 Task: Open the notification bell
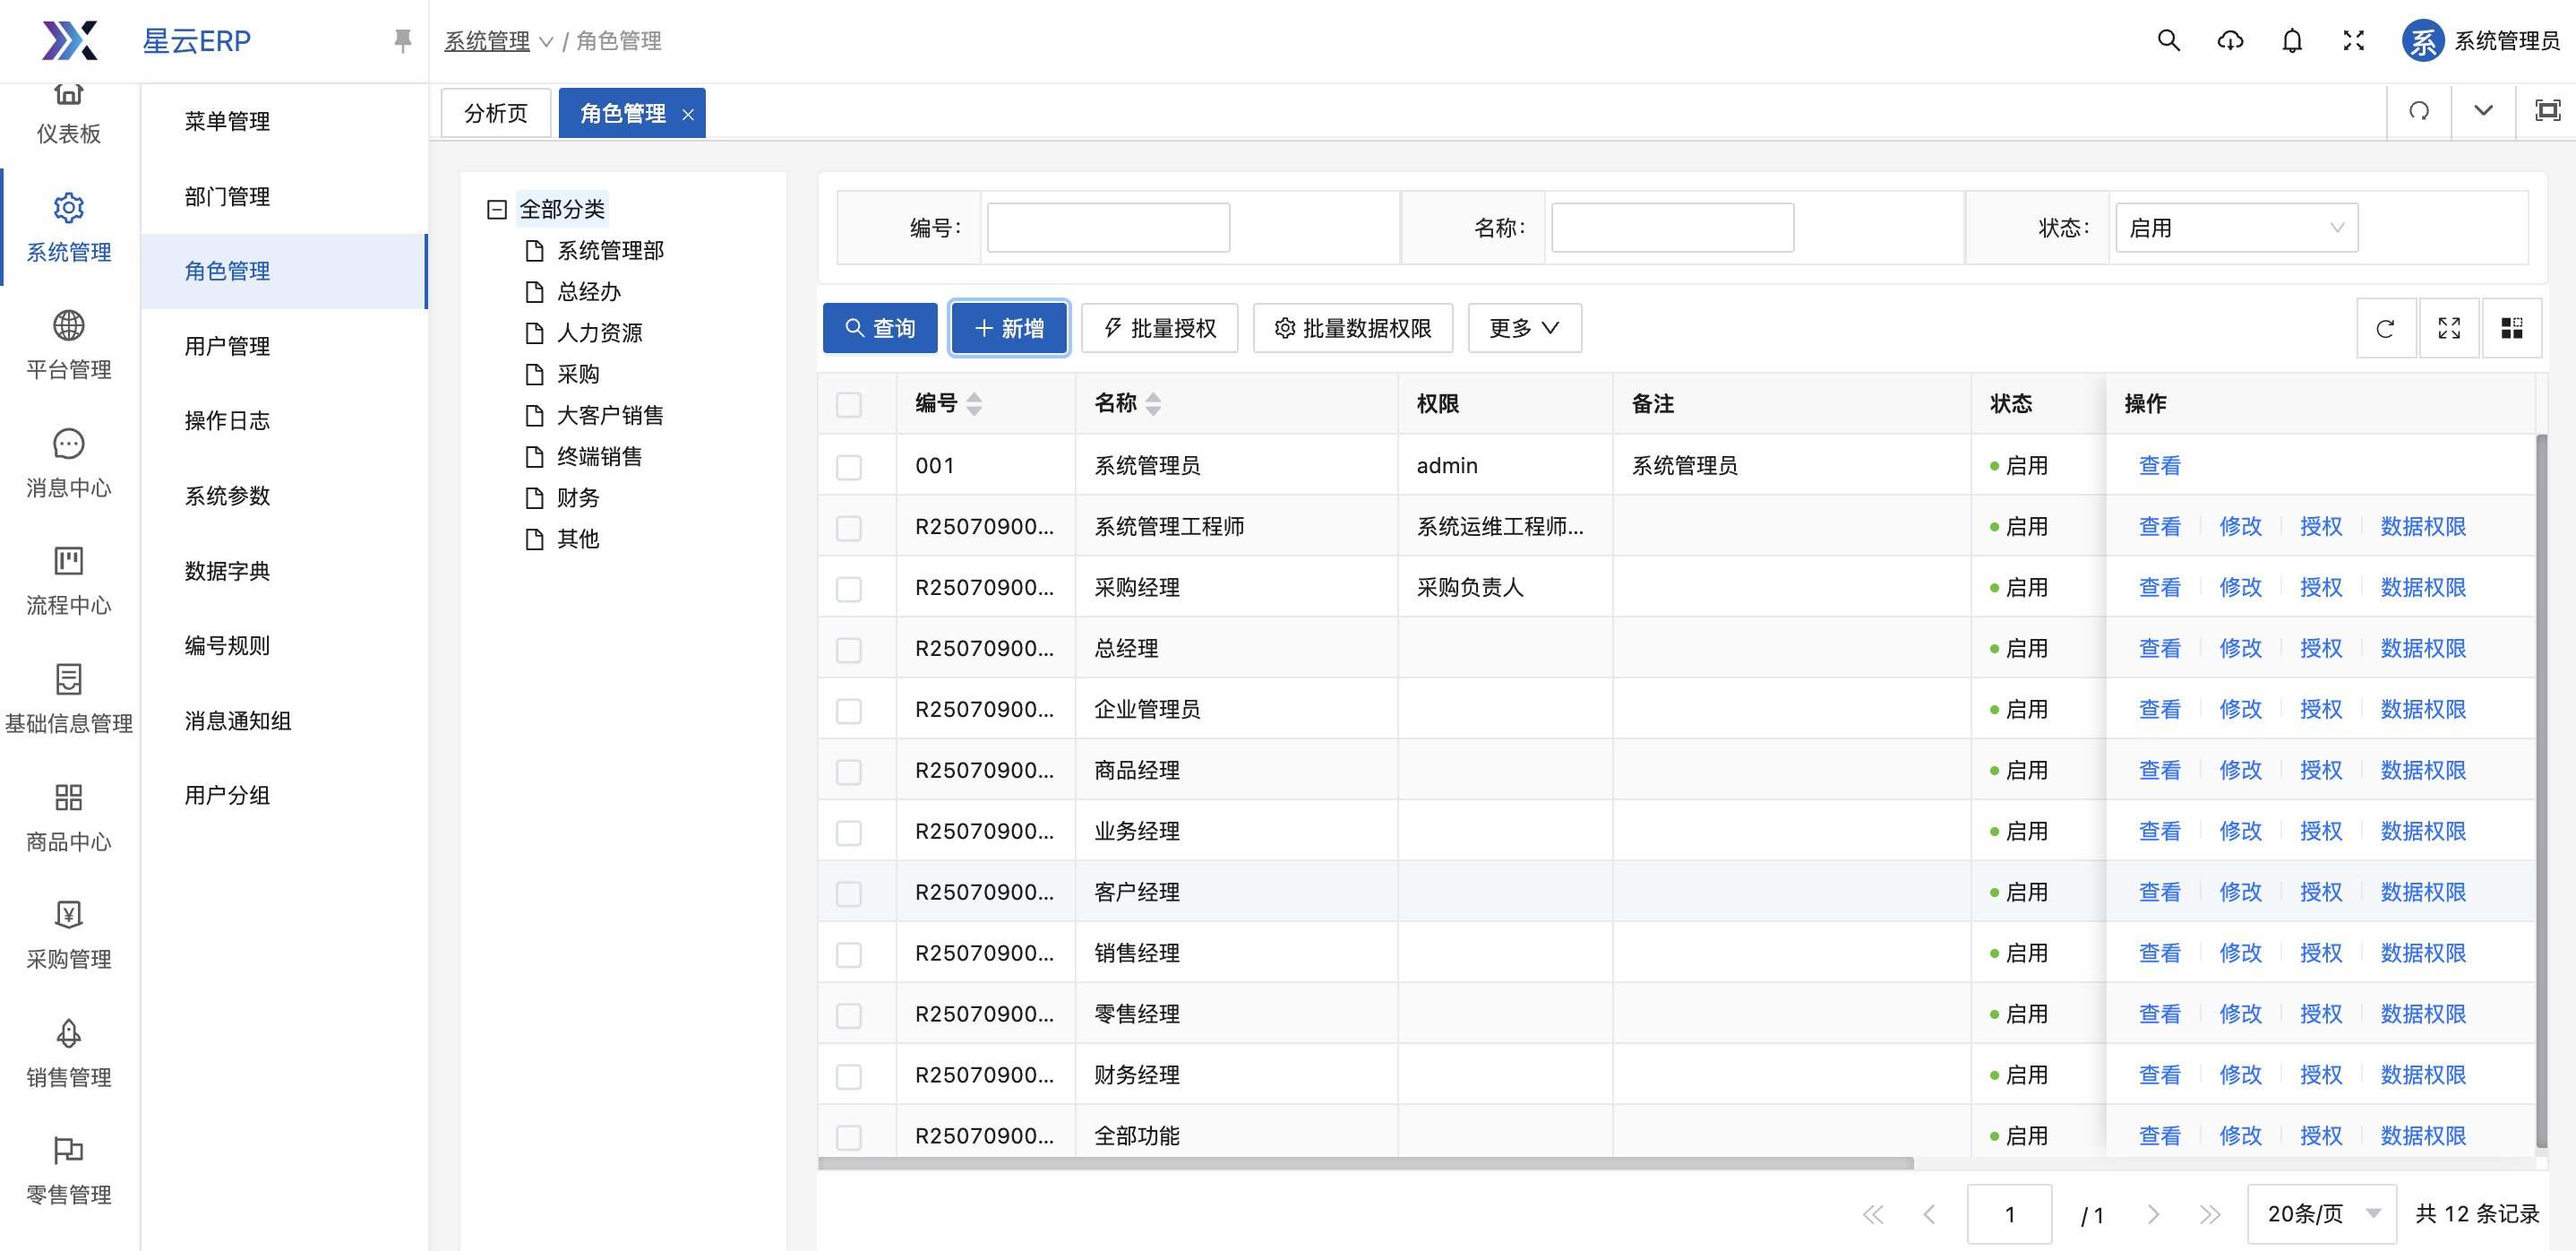pyautogui.click(x=2292, y=41)
